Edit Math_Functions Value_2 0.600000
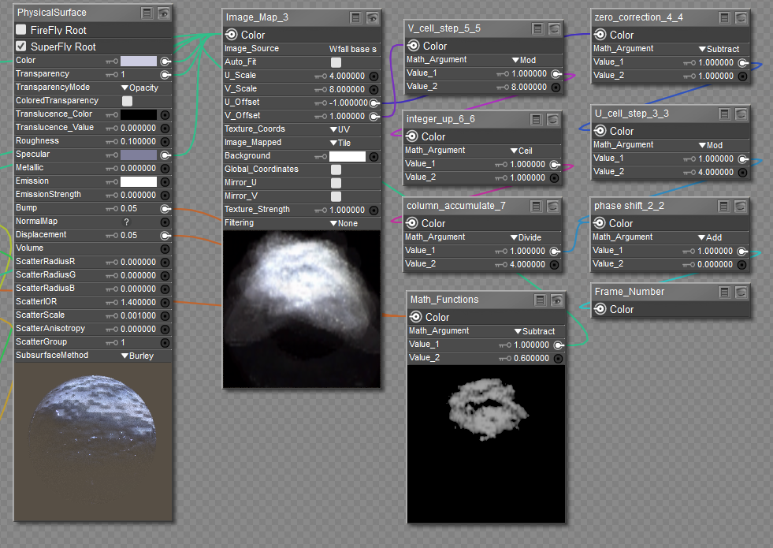773x548 pixels. click(531, 358)
